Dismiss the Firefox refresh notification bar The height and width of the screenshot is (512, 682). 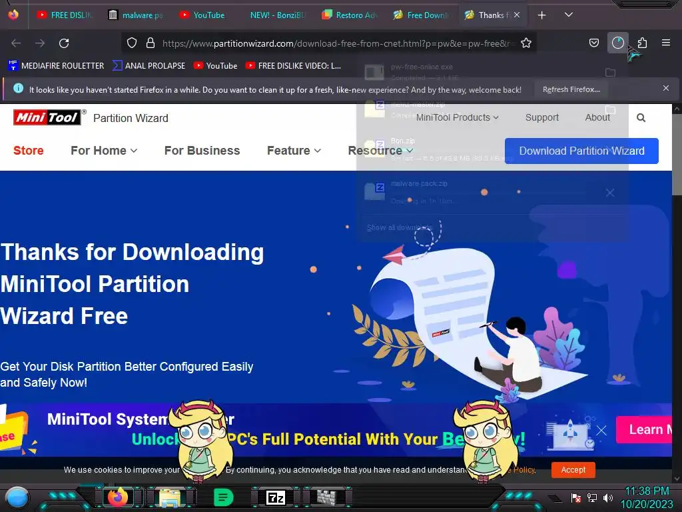[x=665, y=88]
